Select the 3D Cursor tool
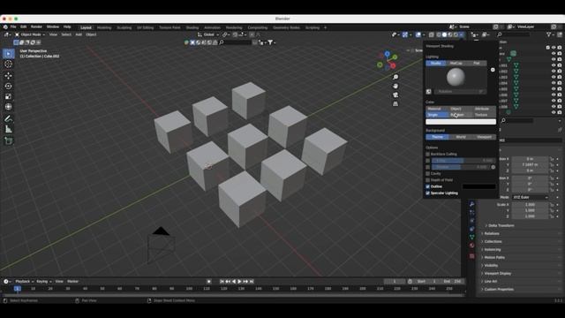565x318 pixels. coord(8,64)
